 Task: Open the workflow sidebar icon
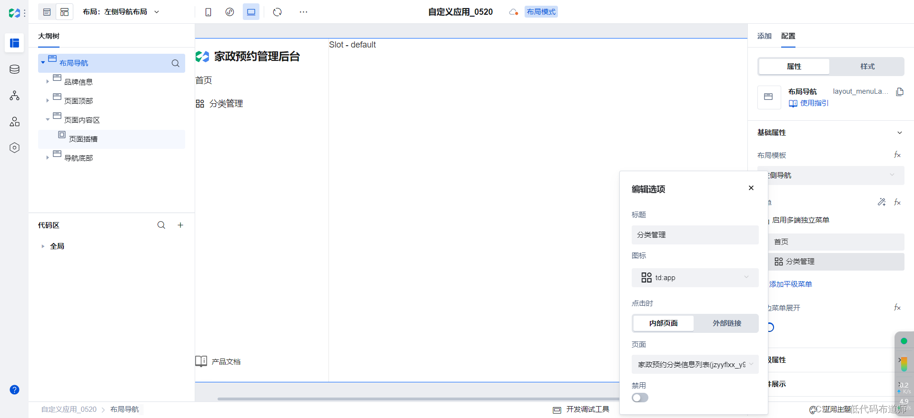(x=14, y=96)
